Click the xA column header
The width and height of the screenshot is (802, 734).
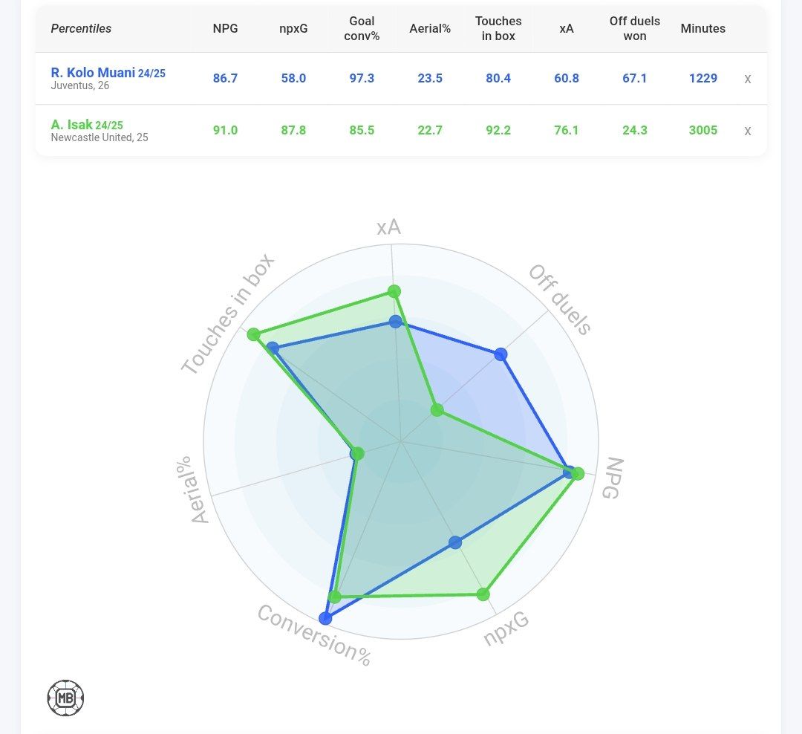567,29
